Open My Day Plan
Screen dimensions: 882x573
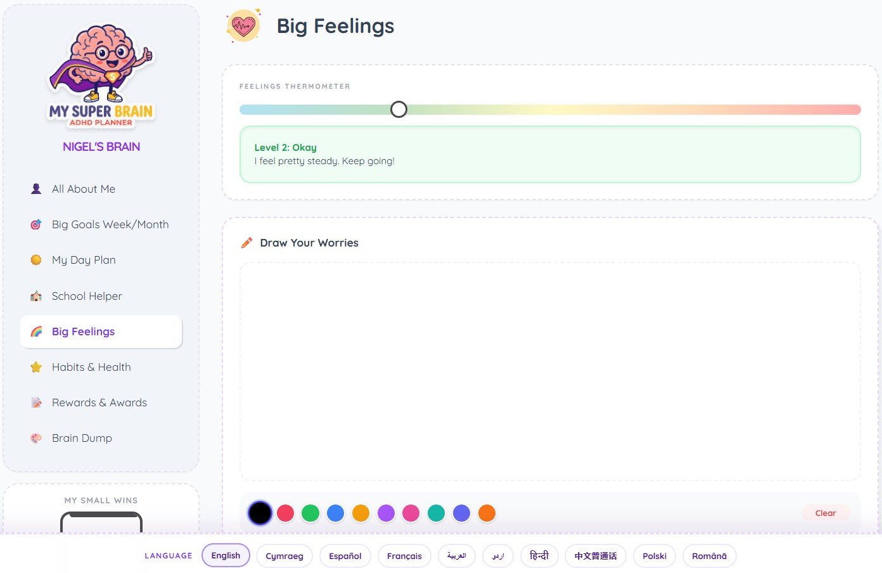point(101,260)
